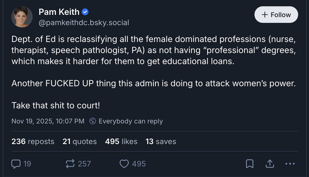
Task: Open the @pamkeithdc.bsky.social handle link
Action: tap(84, 23)
